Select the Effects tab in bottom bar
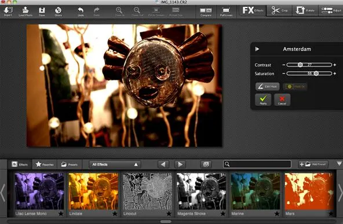The height and width of the screenshot is (224, 343). [20, 164]
